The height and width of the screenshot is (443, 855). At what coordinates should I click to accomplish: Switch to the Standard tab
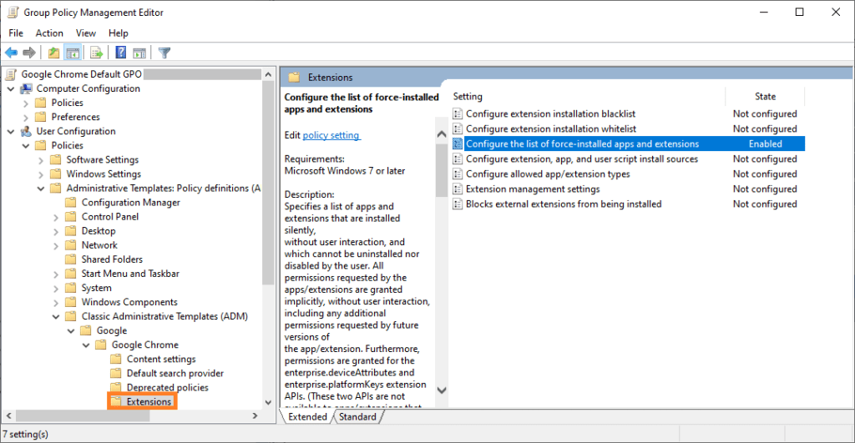(357, 417)
